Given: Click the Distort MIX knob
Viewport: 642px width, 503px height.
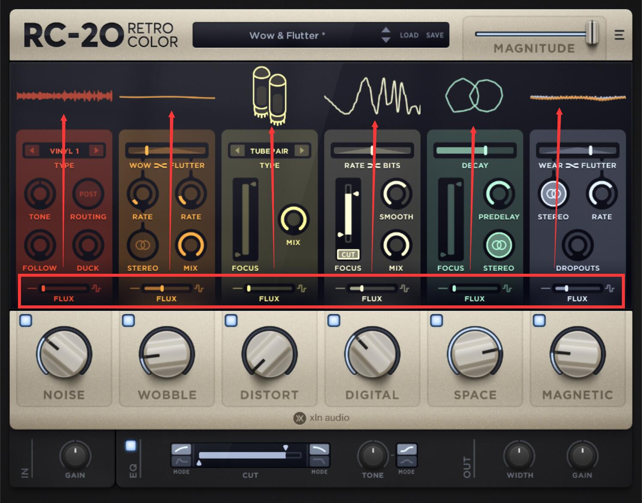Looking at the screenshot, I should 294,220.
